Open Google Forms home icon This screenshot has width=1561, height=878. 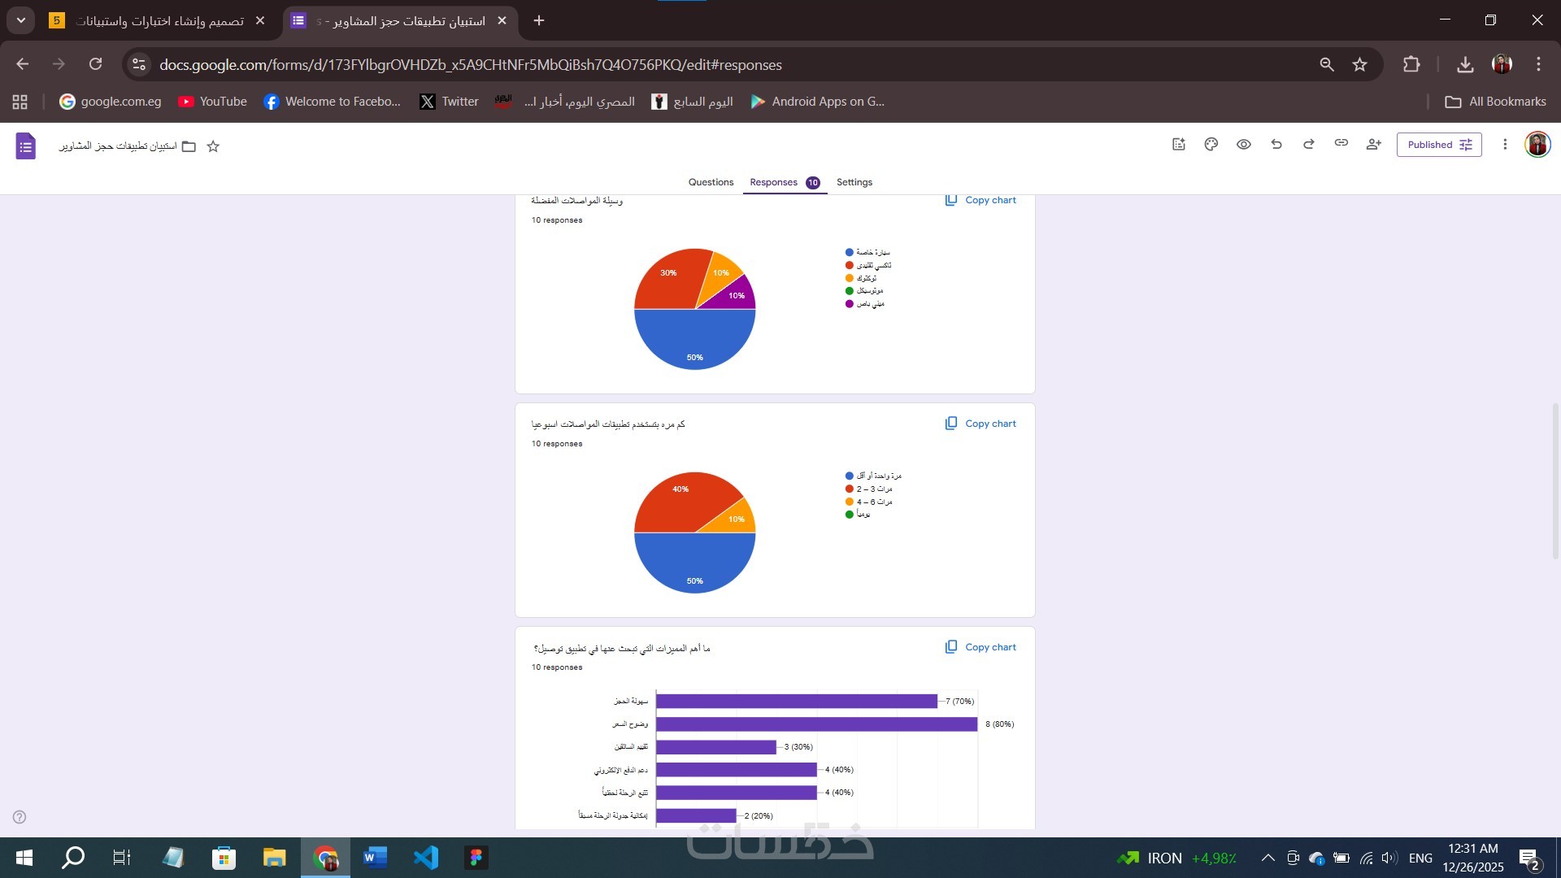(26, 146)
